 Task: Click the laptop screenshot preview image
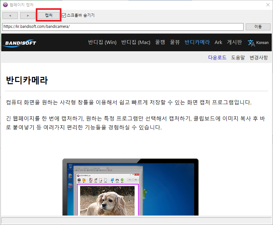point(130,187)
